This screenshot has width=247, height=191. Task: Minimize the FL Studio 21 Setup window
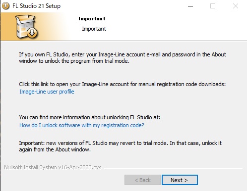click(x=190, y=6)
